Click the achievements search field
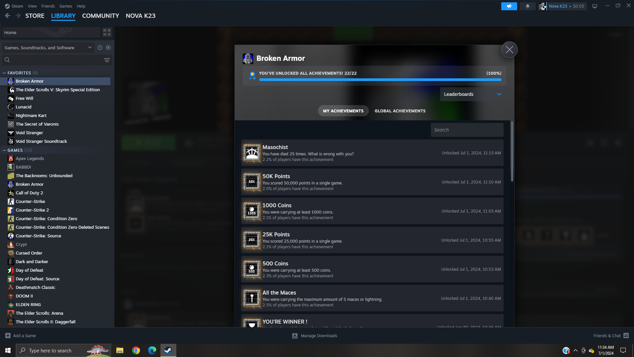634x357 pixels. point(467,130)
